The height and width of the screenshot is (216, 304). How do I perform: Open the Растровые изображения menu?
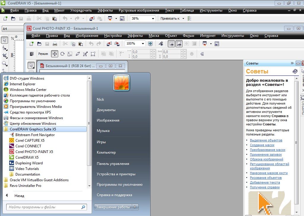(x=139, y=10)
